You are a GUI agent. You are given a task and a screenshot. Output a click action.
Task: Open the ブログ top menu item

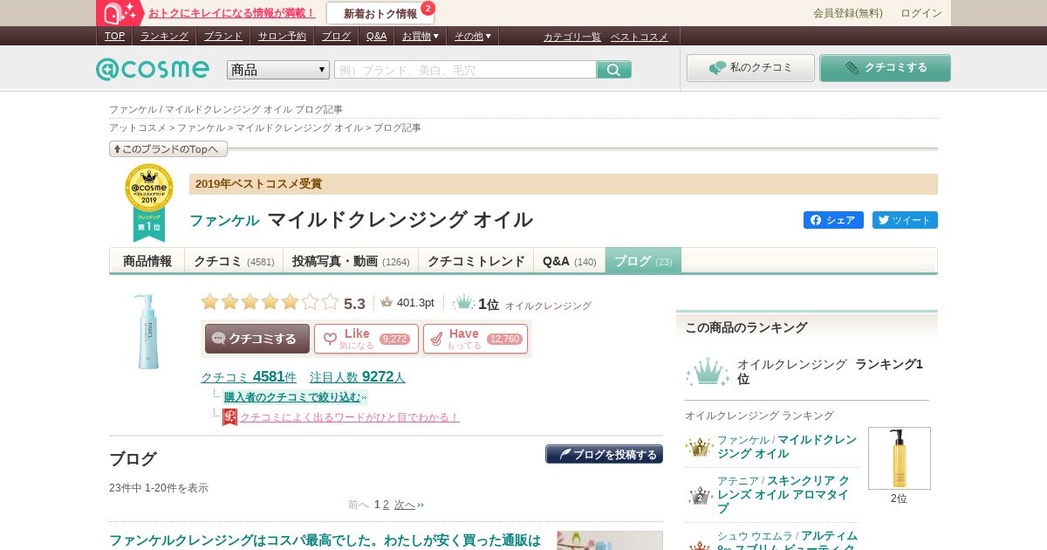tap(336, 36)
